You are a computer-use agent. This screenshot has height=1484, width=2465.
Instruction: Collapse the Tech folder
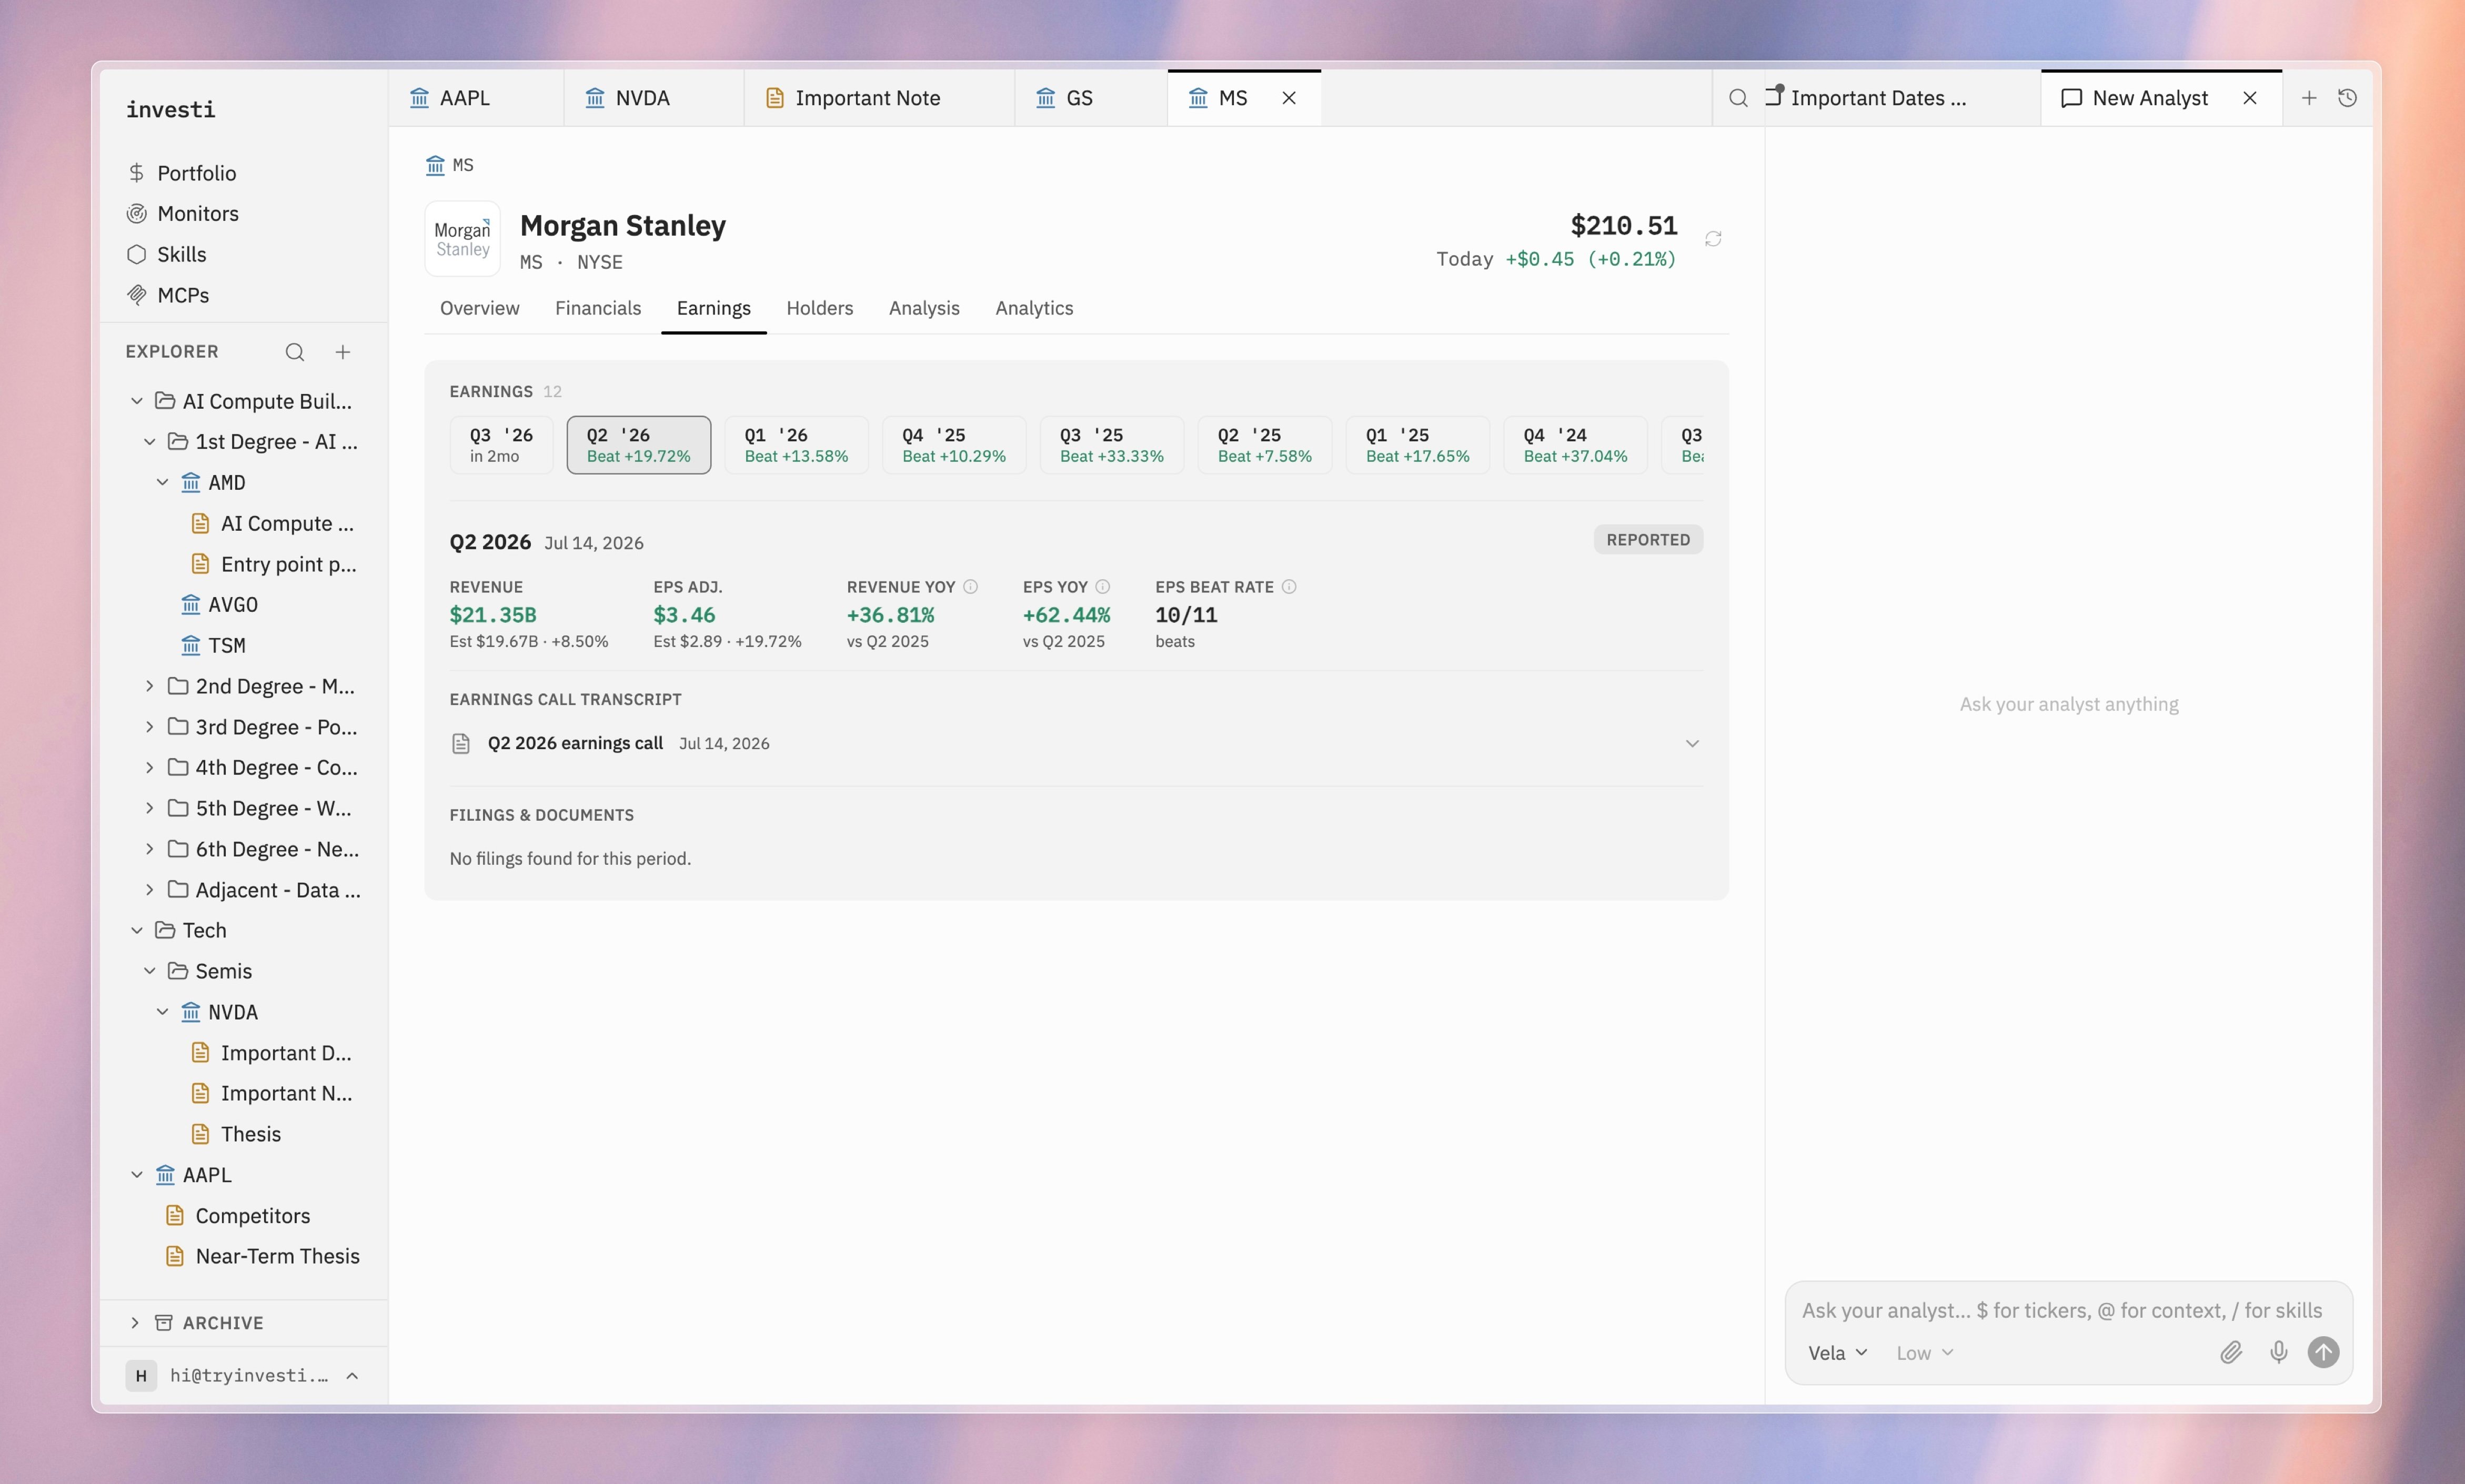[137, 931]
